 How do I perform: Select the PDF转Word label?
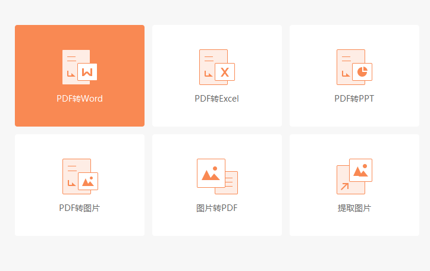point(80,99)
